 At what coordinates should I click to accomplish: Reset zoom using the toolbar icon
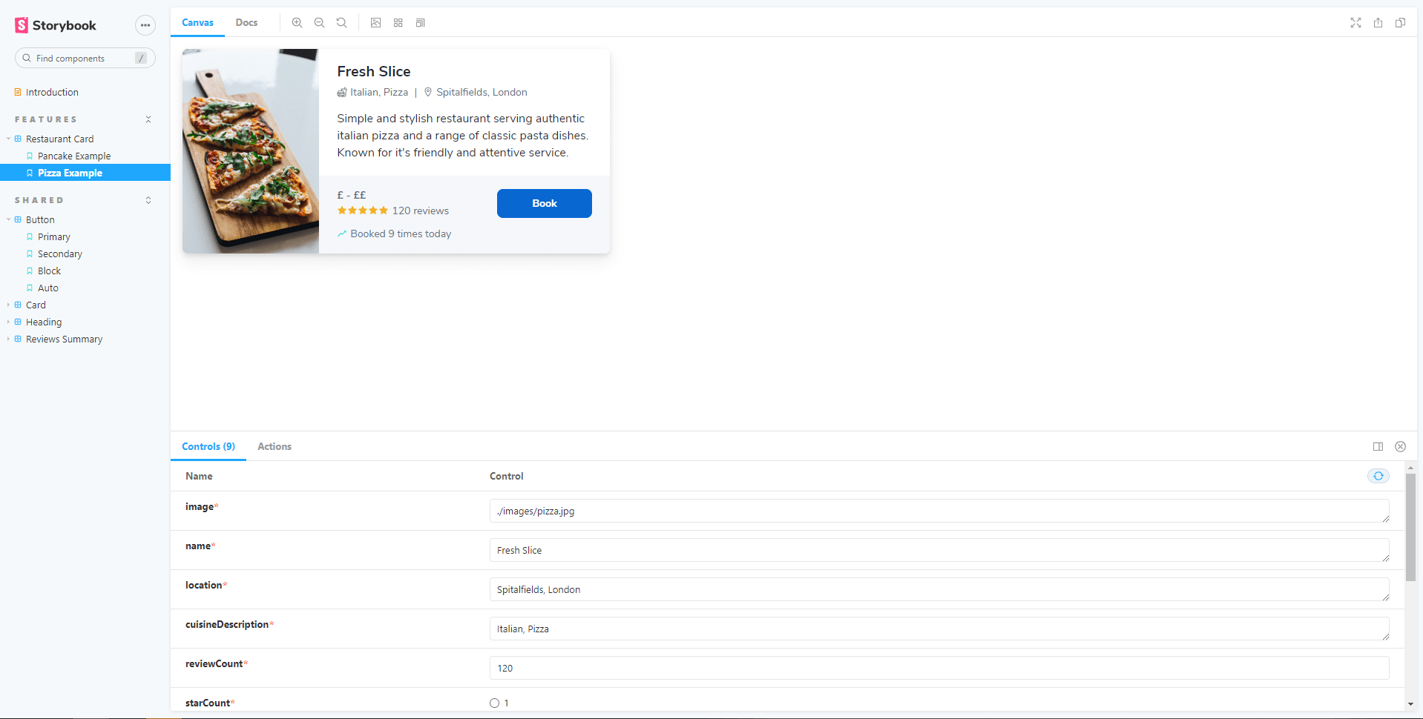tap(341, 23)
